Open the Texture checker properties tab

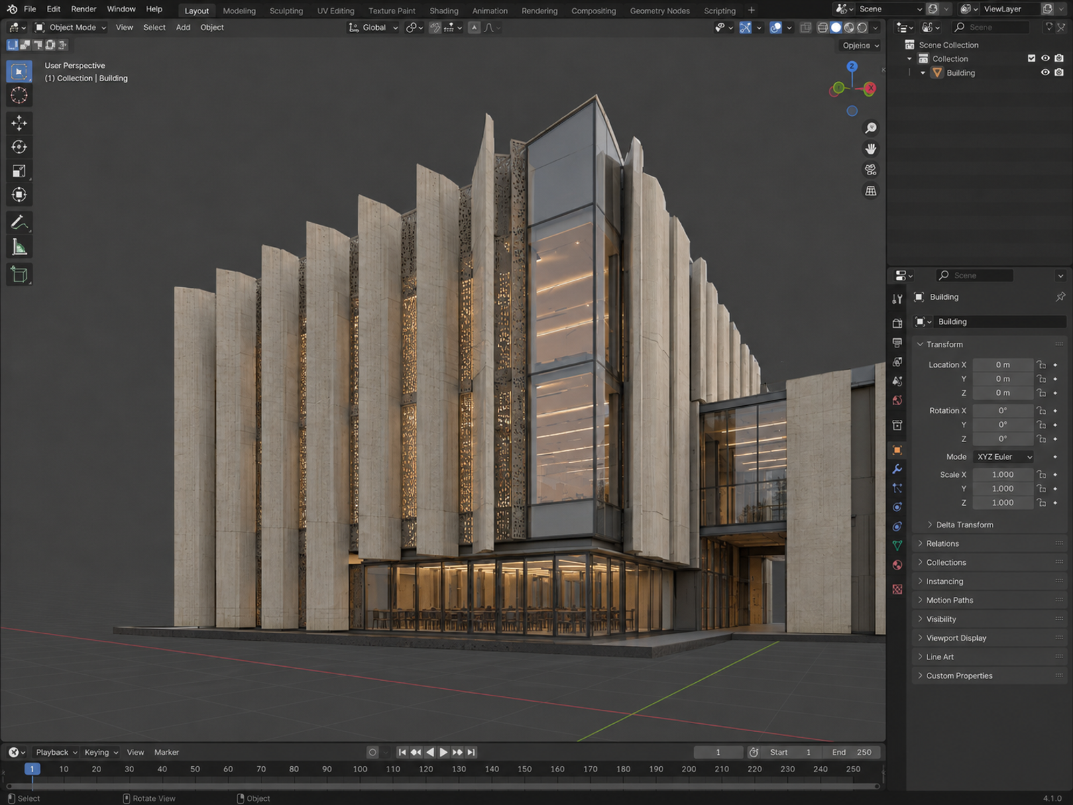click(x=897, y=589)
